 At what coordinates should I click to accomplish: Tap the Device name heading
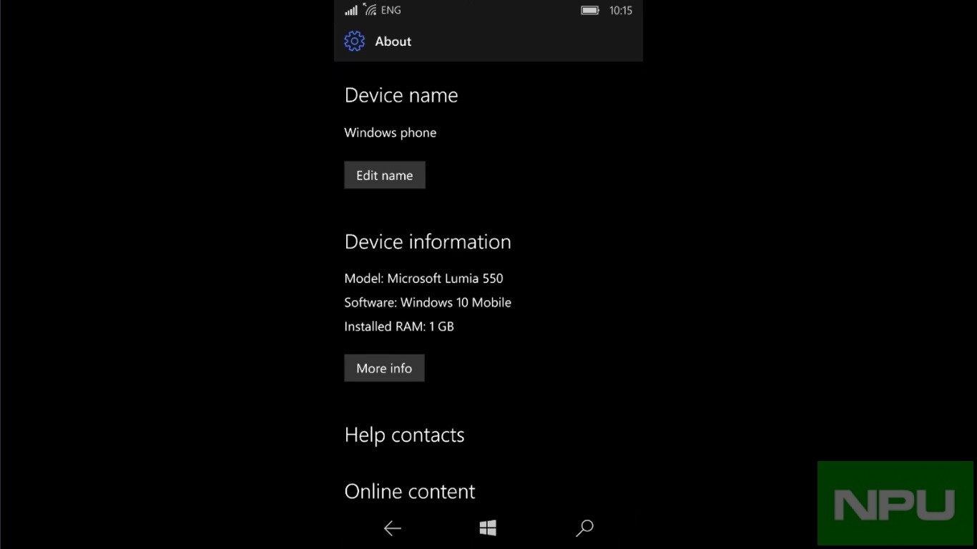pos(401,95)
